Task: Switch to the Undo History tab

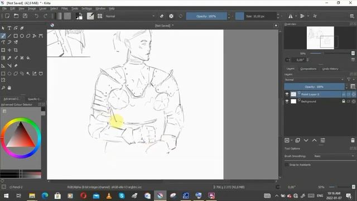Action: (x=330, y=69)
